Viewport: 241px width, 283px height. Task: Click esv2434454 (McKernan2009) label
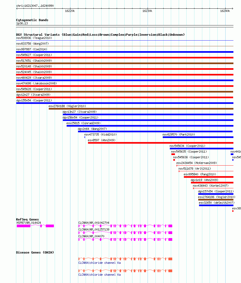click(197, 163)
